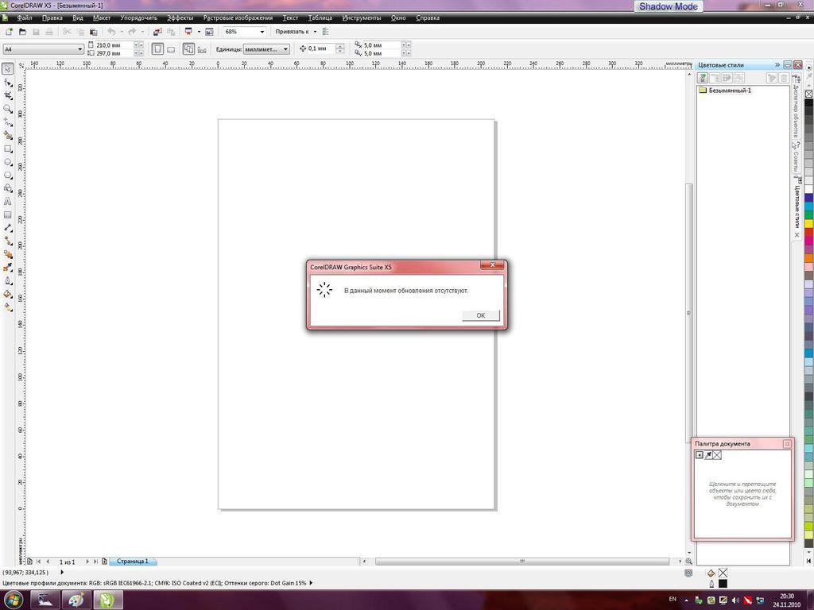The height and width of the screenshot is (610, 814).
Task: Pick the yellow swatch in color palette
Action: click(808, 223)
